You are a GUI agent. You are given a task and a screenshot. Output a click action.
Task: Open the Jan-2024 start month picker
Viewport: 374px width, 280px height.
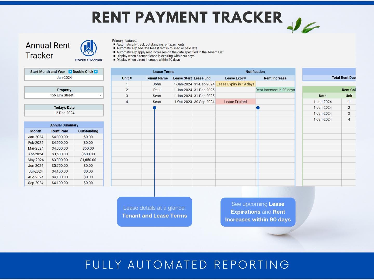pos(64,77)
